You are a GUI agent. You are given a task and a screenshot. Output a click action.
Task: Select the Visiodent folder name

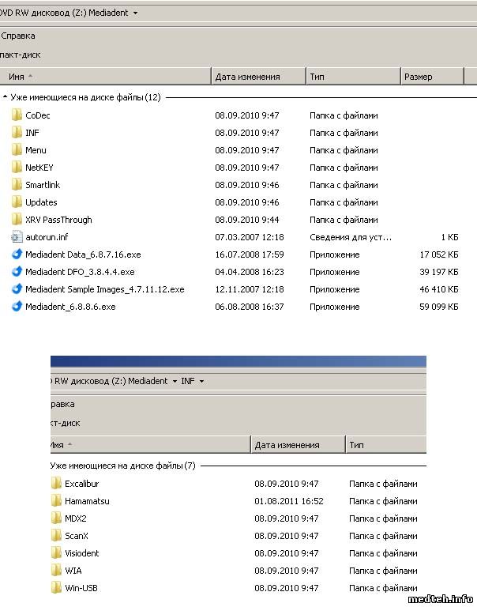click(x=82, y=553)
